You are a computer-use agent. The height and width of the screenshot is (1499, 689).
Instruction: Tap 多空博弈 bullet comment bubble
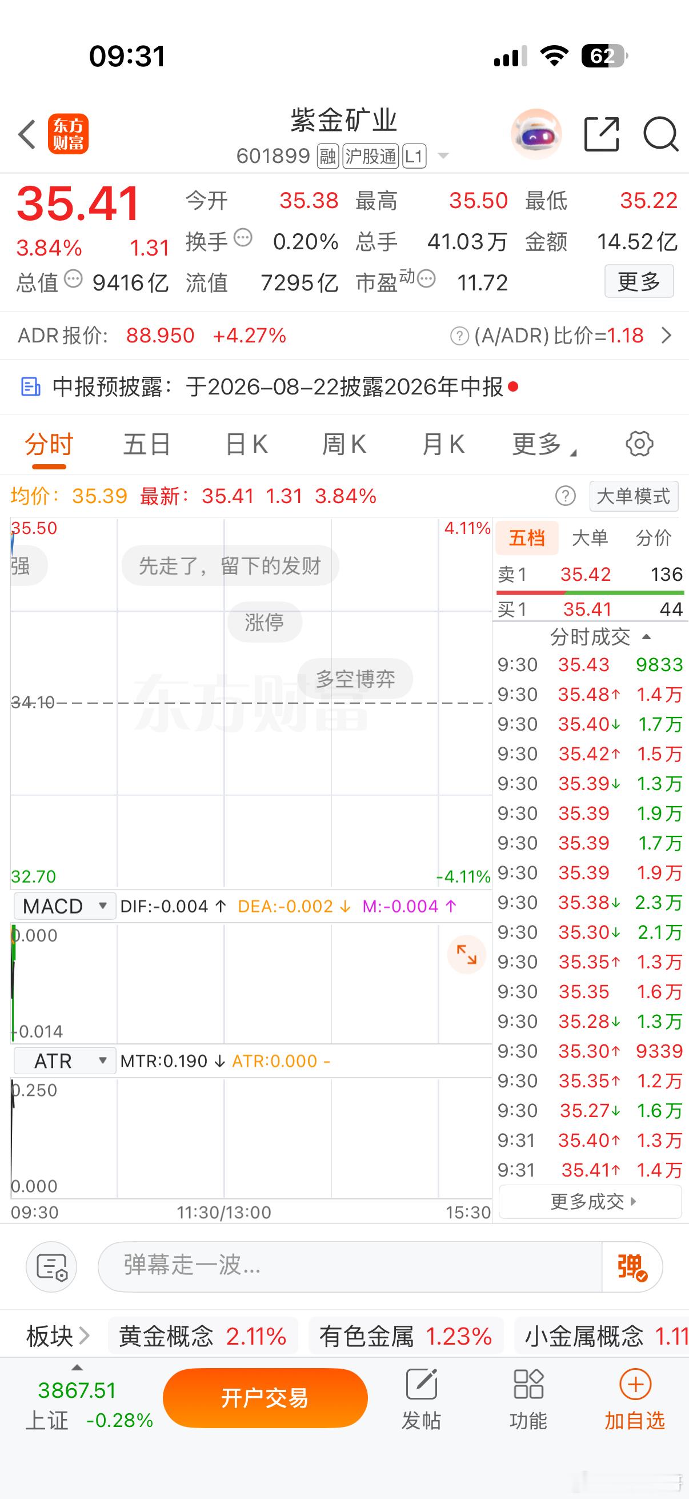(355, 679)
